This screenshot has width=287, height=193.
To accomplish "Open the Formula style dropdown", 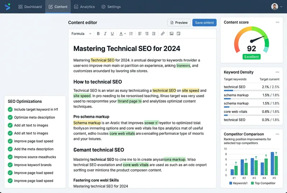I will pos(81,34).
